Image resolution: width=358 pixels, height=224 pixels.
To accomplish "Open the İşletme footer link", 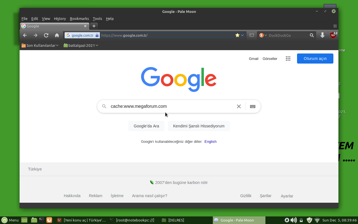I will click(117, 196).
